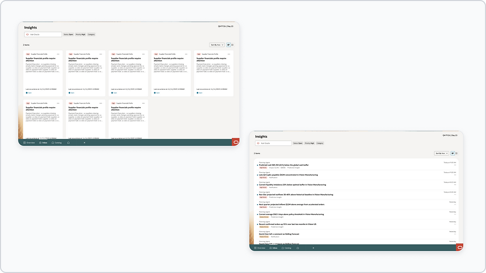Viewport: 486px width, 273px height.
Task: Open Catalog tab in card-view window footer
Action: (57, 143)
